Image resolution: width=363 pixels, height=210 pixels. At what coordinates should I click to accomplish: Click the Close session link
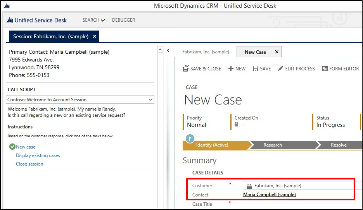[x=29, y=164]
